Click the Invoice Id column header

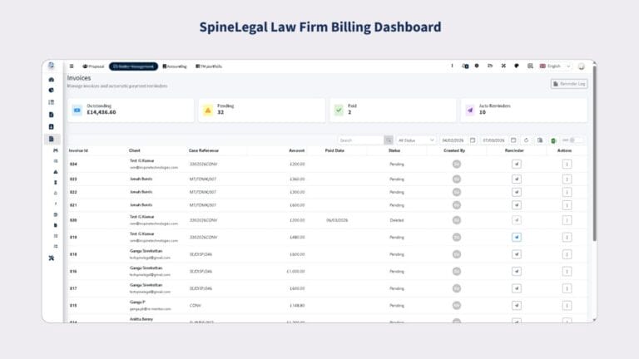[78, 150]
